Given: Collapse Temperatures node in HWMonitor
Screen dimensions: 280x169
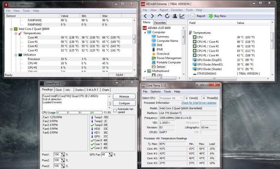Looking at the screenshot, I should [16, 33].
